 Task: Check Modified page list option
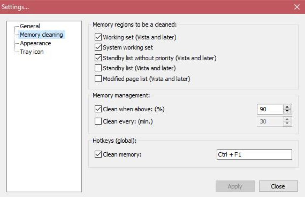tap(98, 79)
